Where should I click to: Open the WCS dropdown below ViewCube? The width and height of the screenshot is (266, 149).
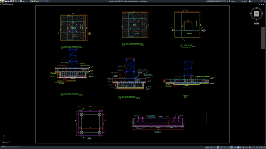pos(256,24)
